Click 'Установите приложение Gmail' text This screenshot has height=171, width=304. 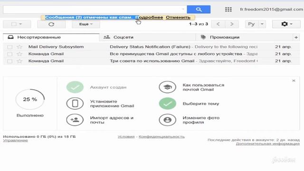tap(112, 104)
